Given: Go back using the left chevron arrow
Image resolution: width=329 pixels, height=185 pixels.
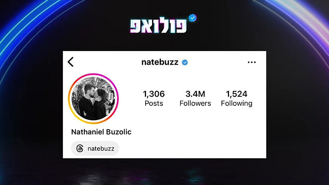Looking at the screenshot, I should click(x=71, y=62).
